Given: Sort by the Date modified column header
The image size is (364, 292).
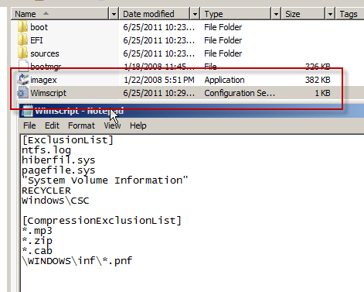Looking at the screenshot, I should [155, 14].
